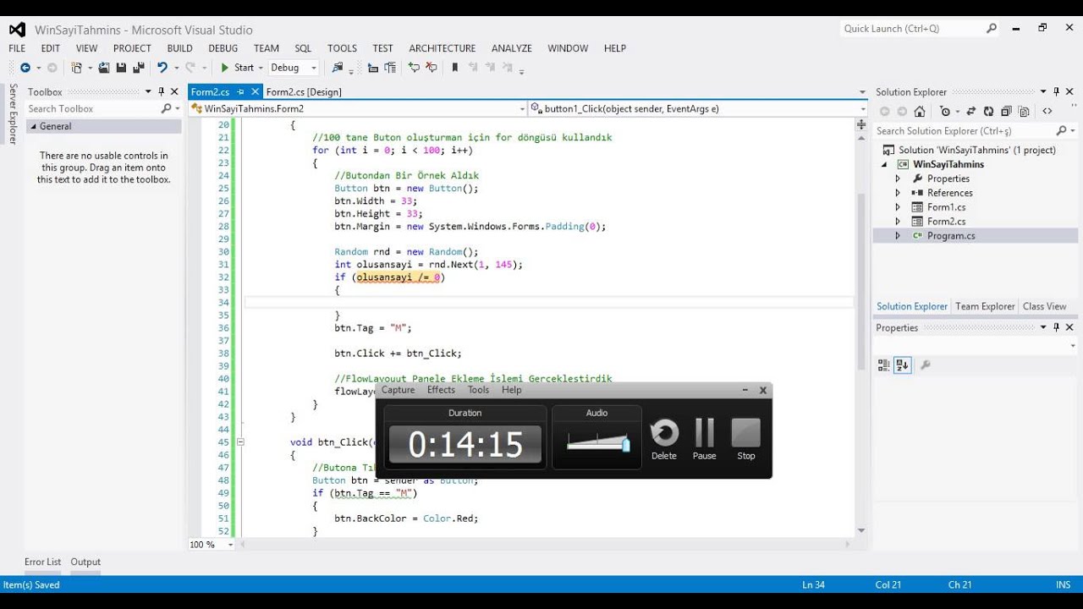
Task: Click the Home icon in Solution Explorer
Action: click(920, 111)
